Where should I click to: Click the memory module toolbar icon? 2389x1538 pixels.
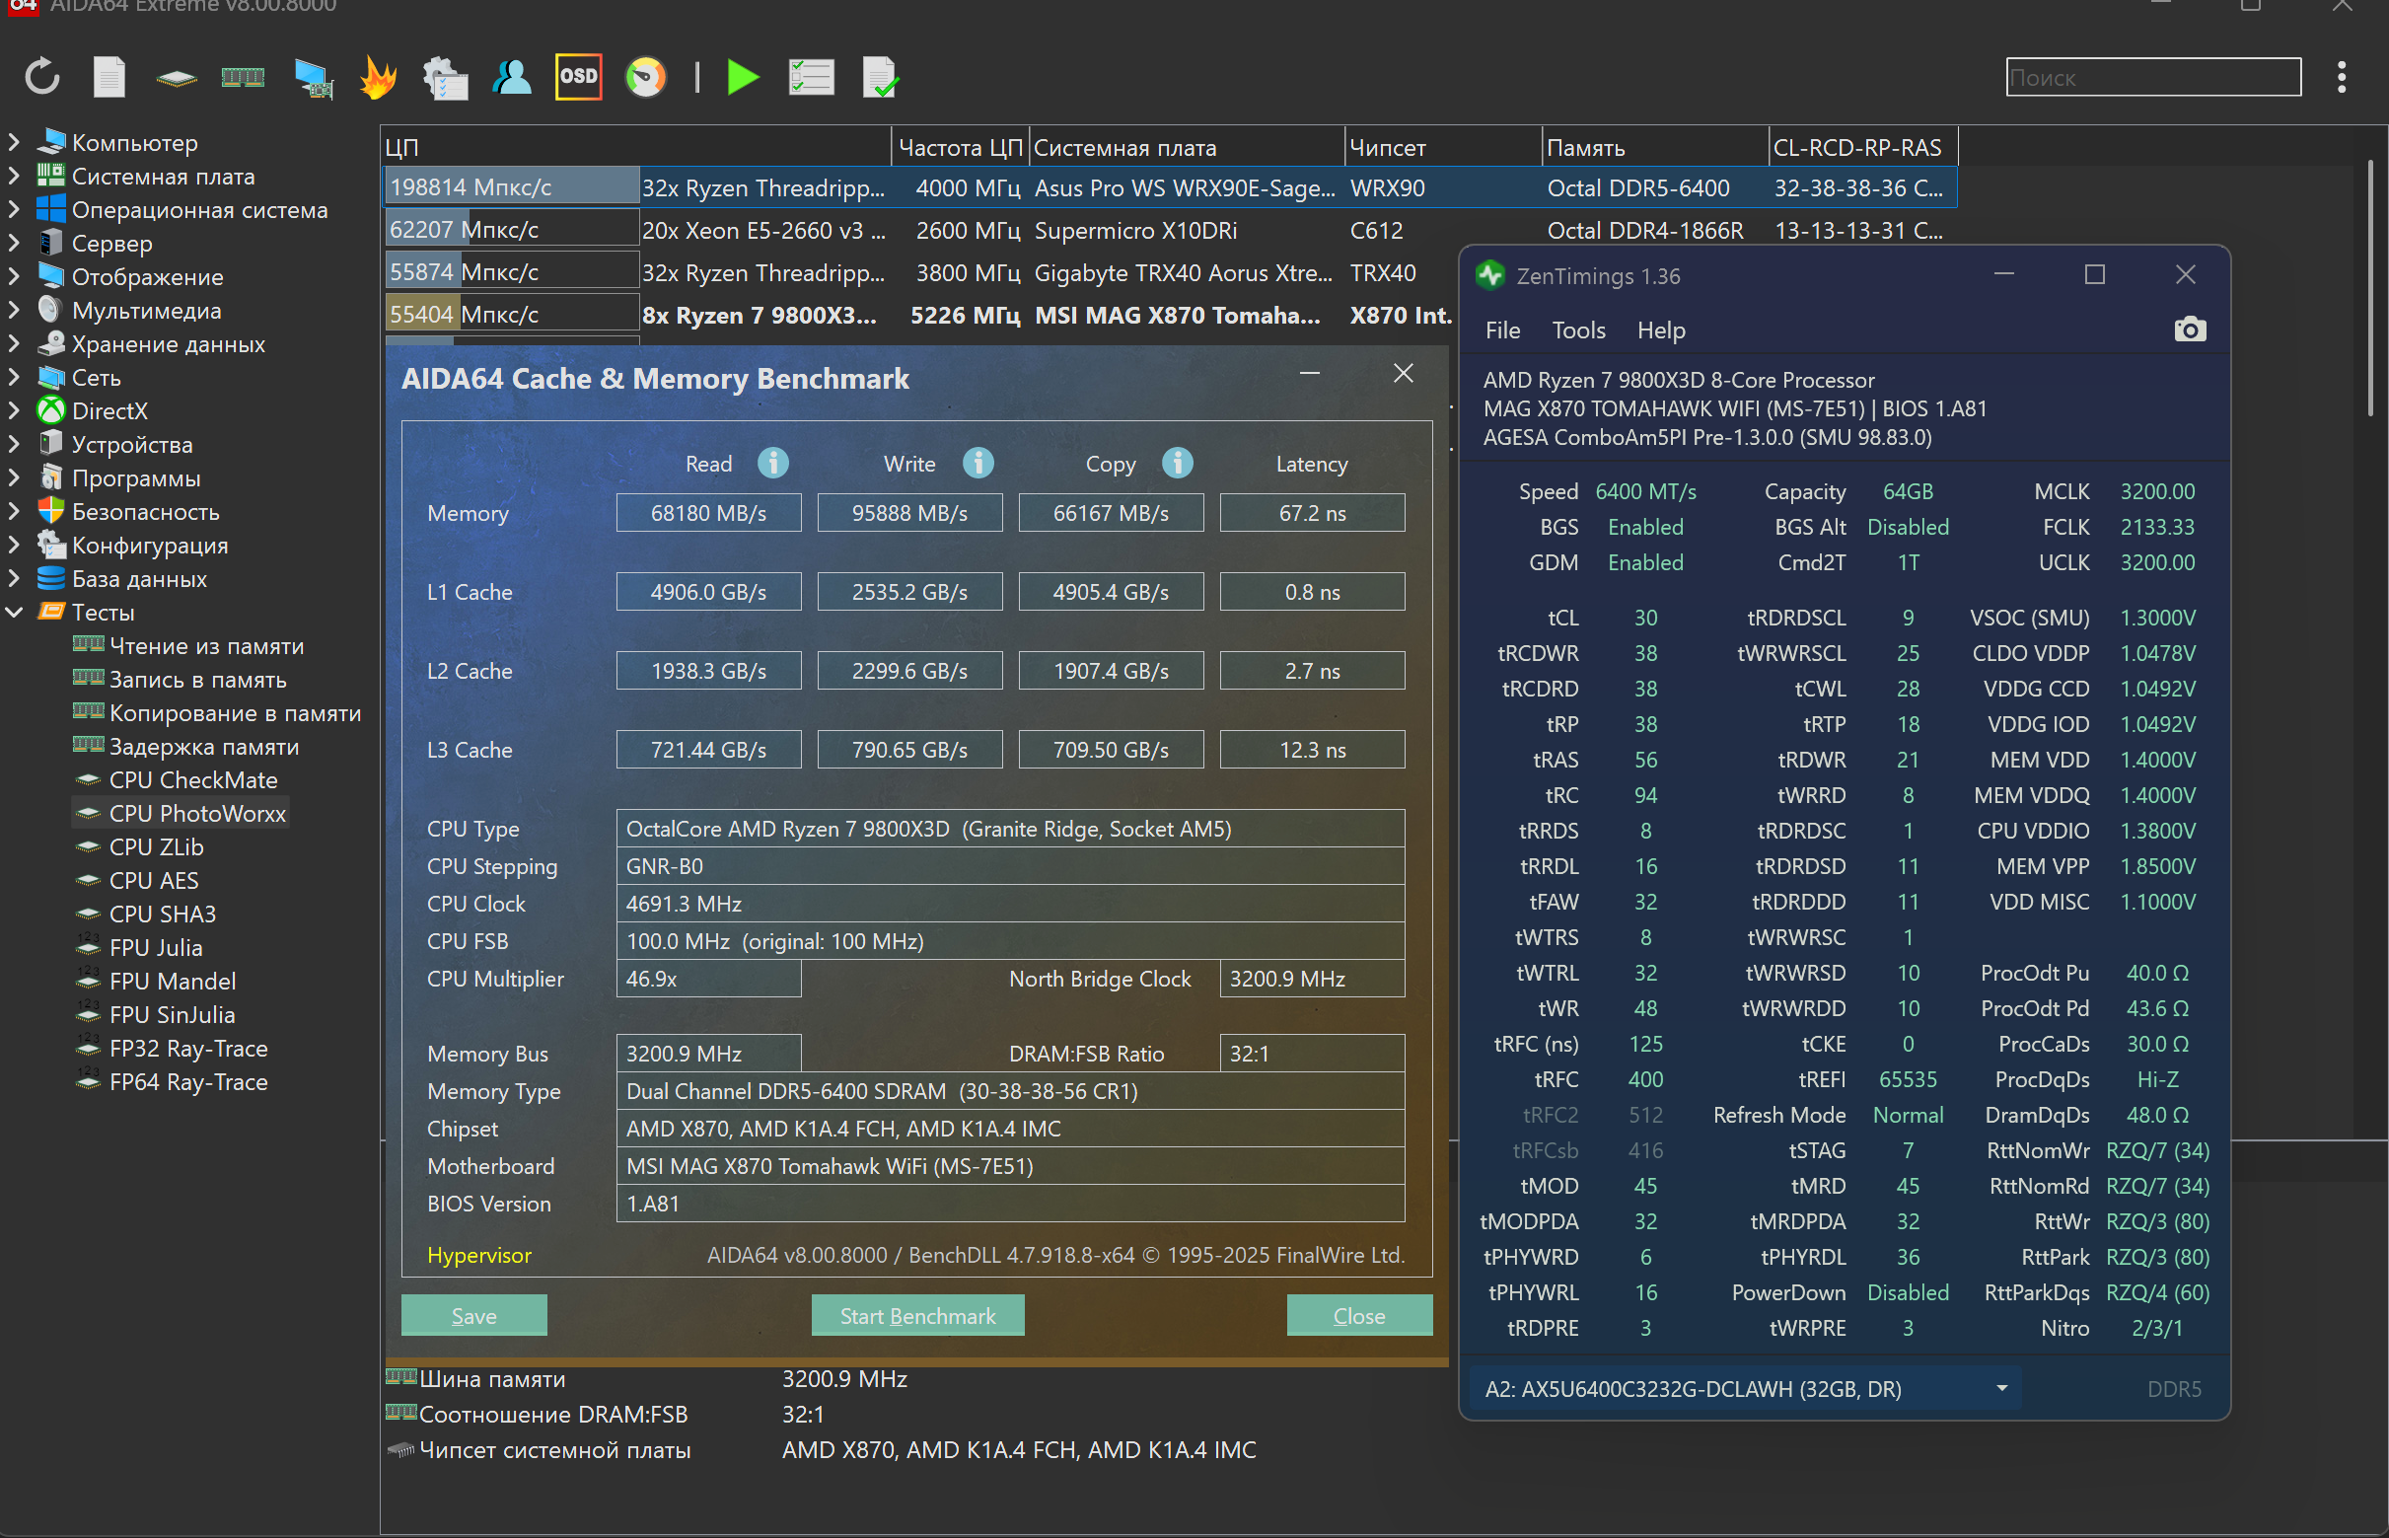click(243, 77)
